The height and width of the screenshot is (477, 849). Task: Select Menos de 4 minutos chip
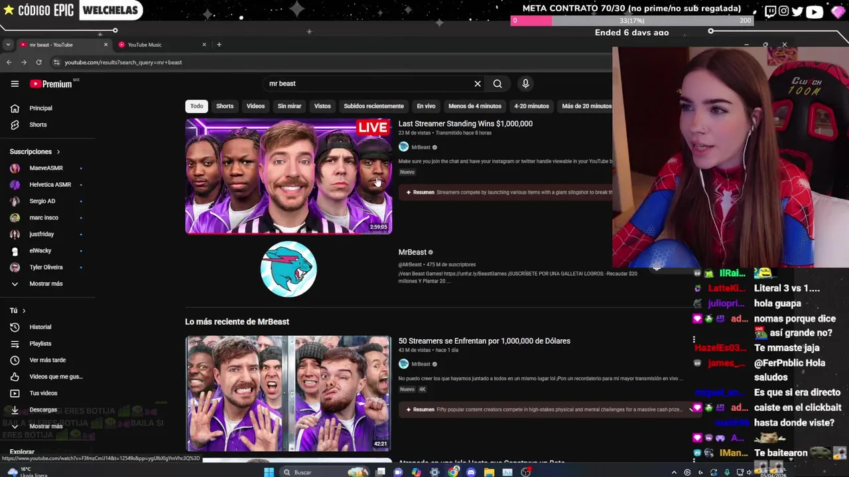pyautogui.click(x=475, y=106)
